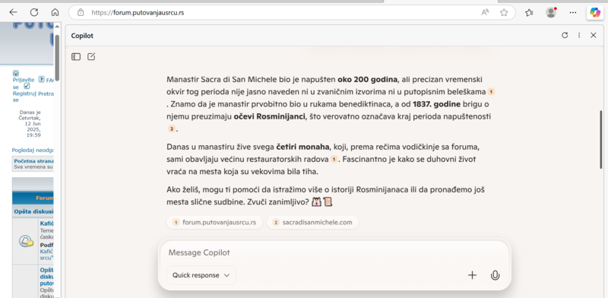Refresh the Copilot panel

tap(565, 35)
